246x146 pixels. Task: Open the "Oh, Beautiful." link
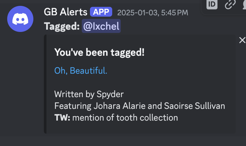tap(80, 70)
